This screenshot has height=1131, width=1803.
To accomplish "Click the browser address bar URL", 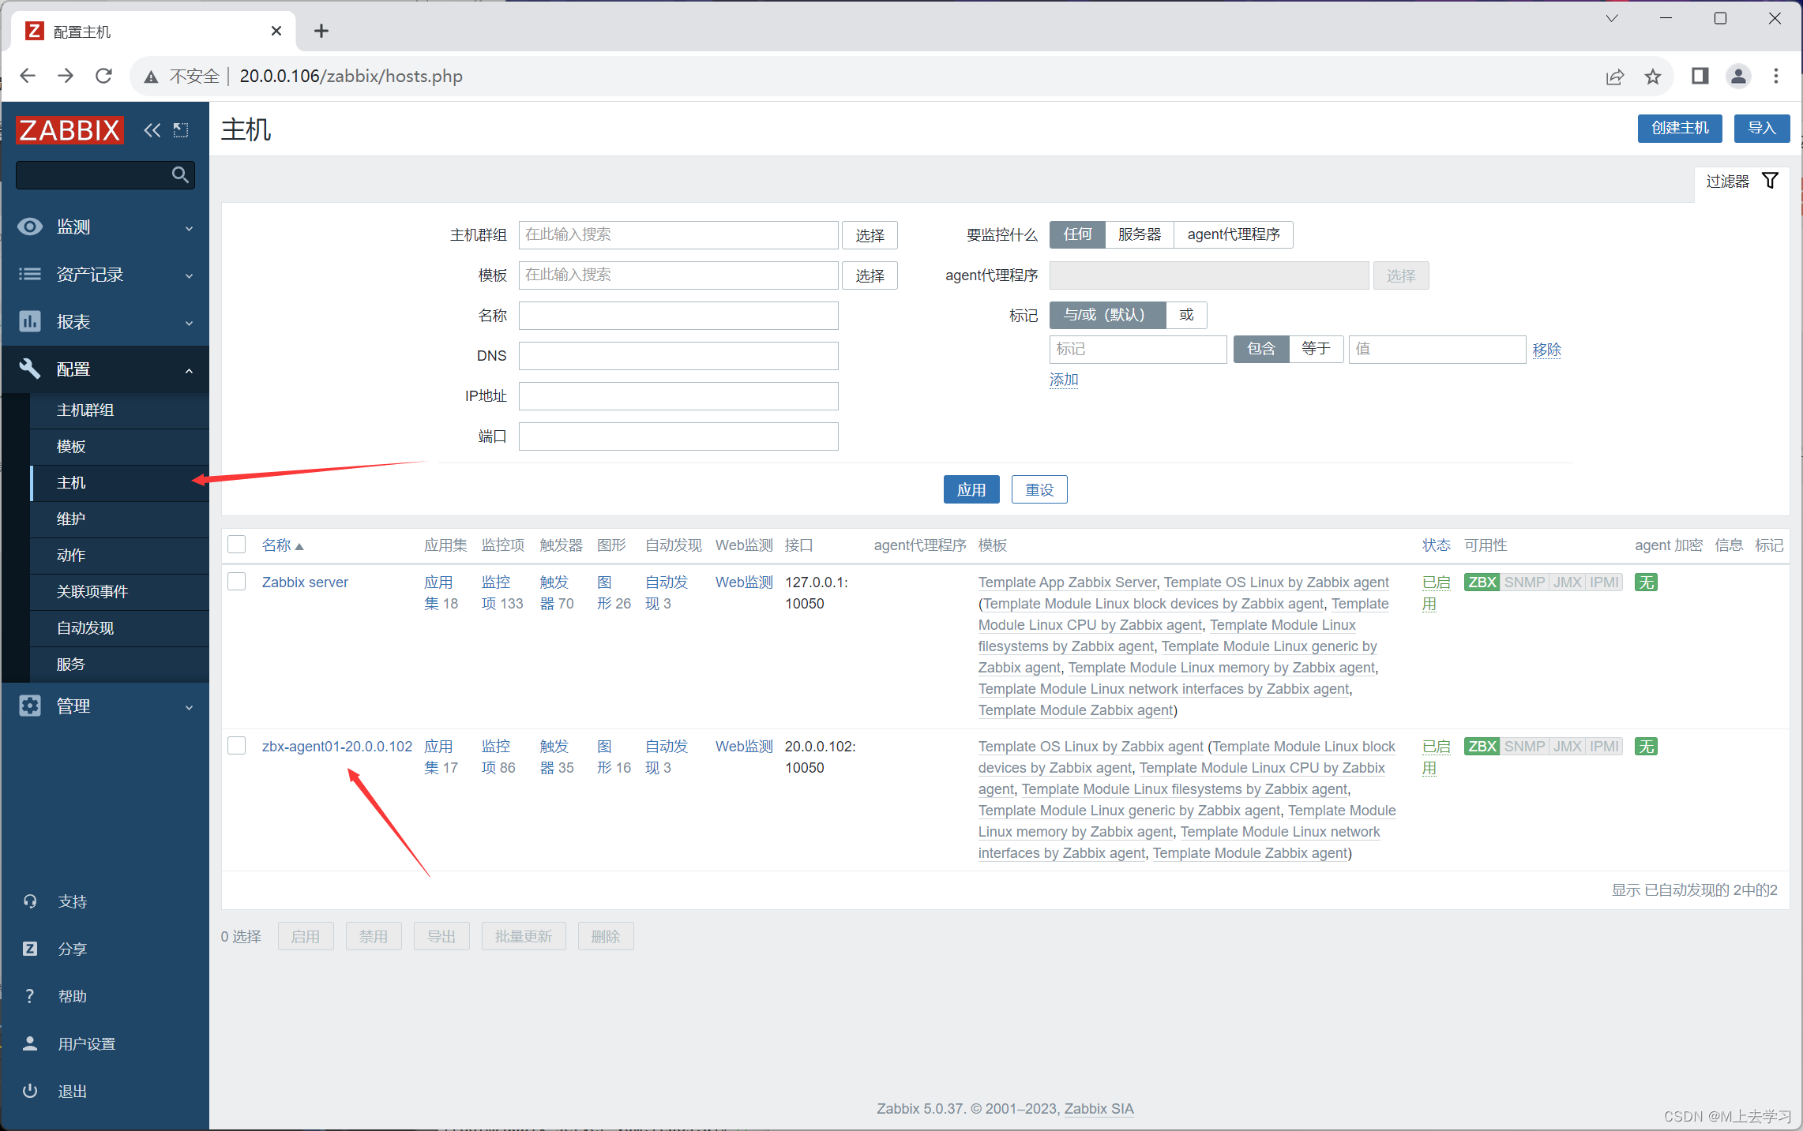I will tap(351, 77).
